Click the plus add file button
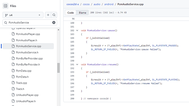The height and width of the screenshot is (106, 189). point(48,15)
